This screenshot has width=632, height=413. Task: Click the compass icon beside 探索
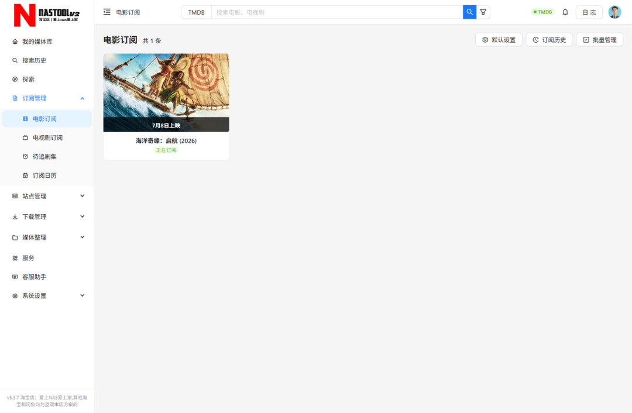(15, 80)
